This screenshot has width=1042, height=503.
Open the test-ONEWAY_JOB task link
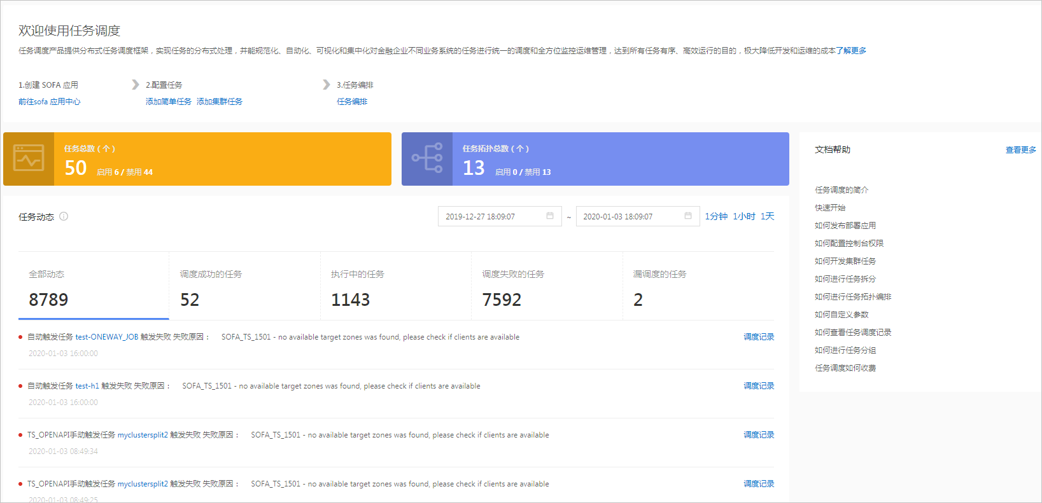[x=106, y=337]
